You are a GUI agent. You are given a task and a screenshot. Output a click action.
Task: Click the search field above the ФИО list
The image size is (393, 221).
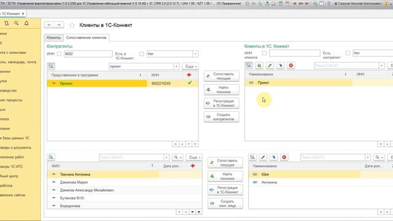[x=131, y=157]
